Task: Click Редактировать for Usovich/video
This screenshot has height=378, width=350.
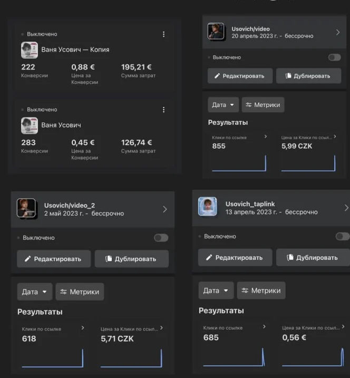Action: tap(240, 76)
